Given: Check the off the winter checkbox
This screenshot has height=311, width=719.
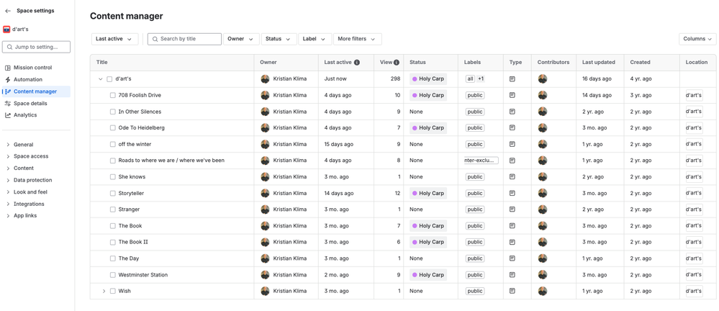Looking at the screenshot, I should coord(113,145).
